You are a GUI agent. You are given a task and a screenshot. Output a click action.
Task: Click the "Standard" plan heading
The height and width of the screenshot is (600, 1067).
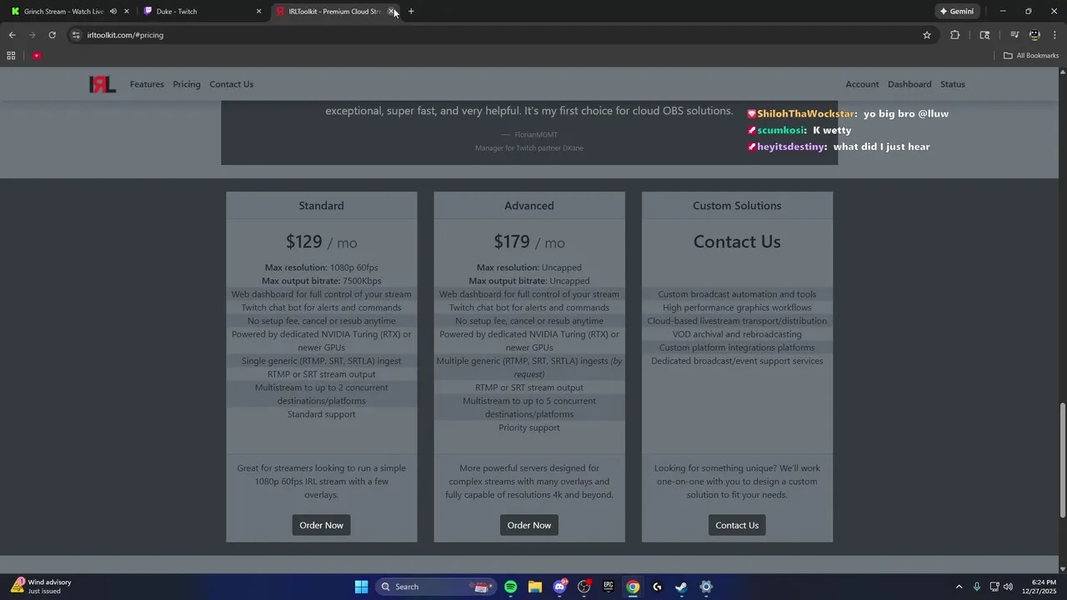pyautogui.click(x=321, y=206)
